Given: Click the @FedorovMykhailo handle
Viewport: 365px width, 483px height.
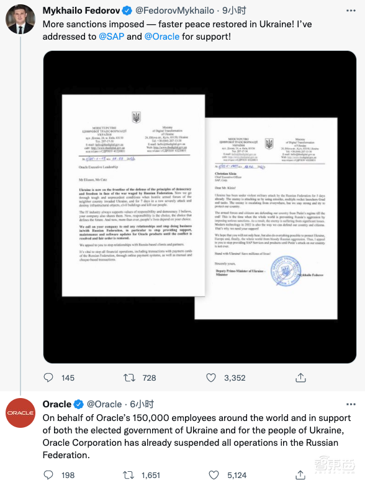Looking at the screenshot, I should 174,11.
